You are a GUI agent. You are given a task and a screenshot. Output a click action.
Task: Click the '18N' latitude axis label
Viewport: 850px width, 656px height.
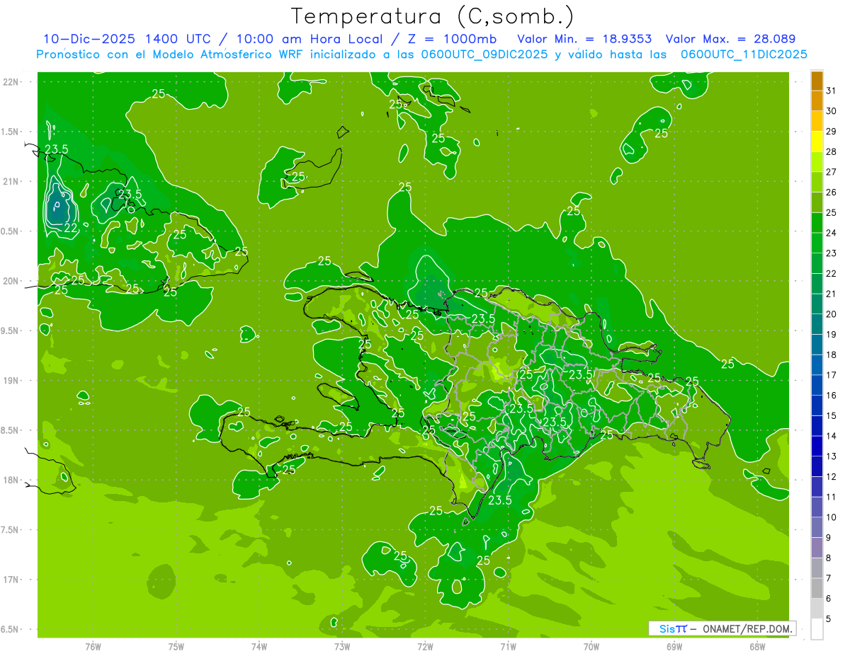(x=11, y=481)
